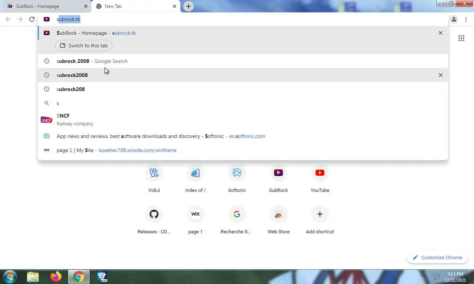The image size is (474, 284).
Task: Click the SNCF logo icon
Action: click(x=47, y=120)
